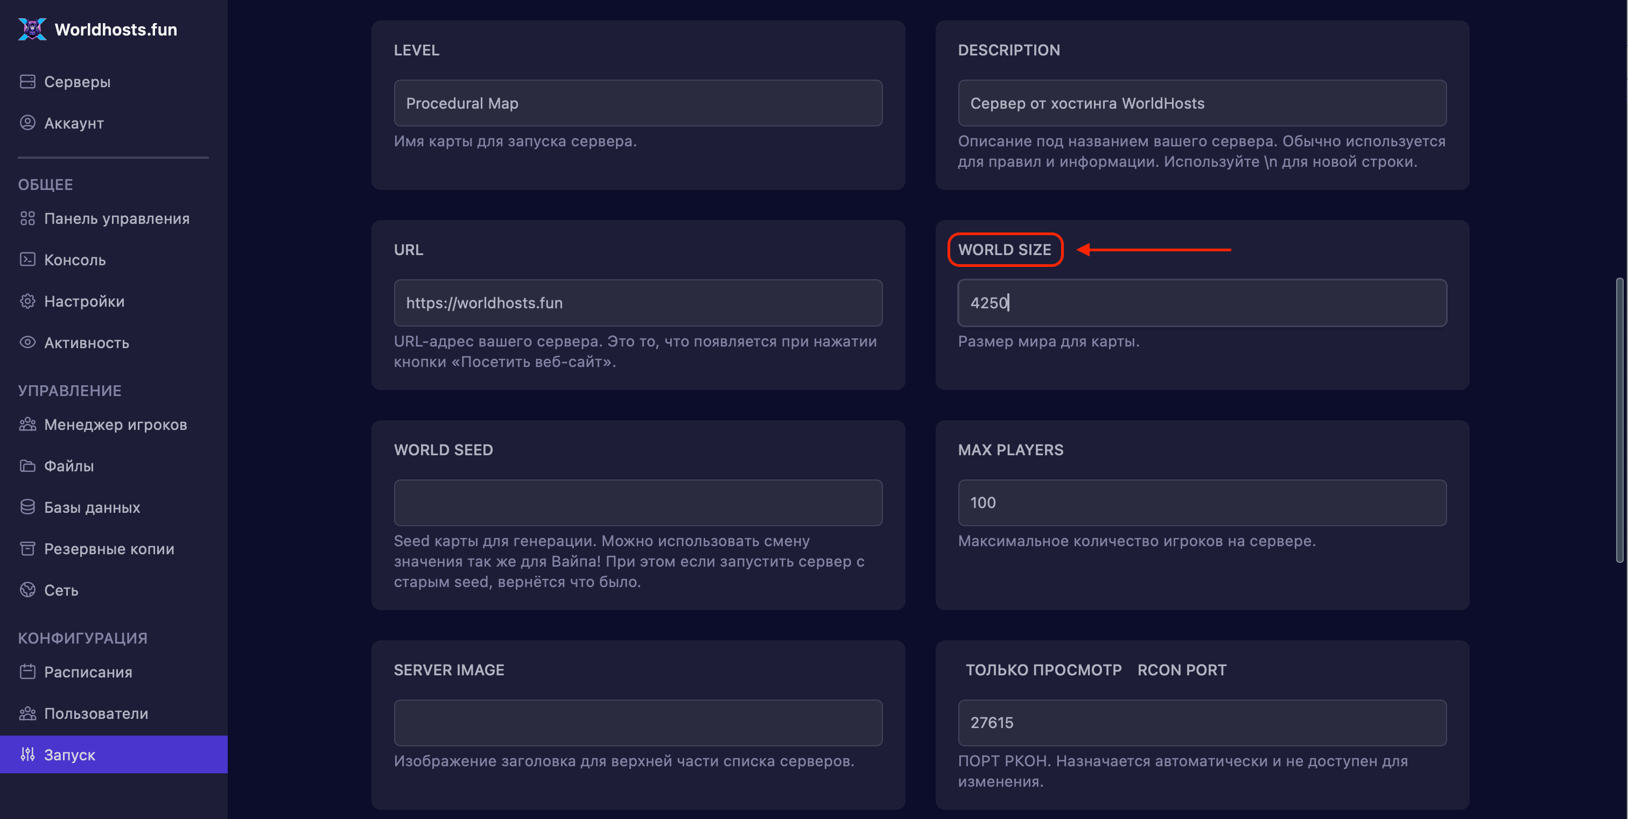The image size is (1628, 819).
Task: Click the Запуск sliders icon
Action: (x=27, y=754)
